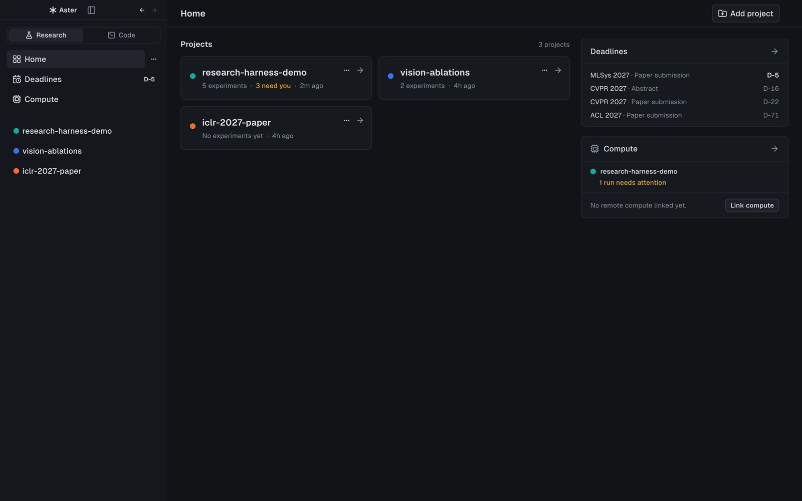Open vision-ablations card's three-dot menu
Screen dimensions: 802x501
click(x=544, y=70)
